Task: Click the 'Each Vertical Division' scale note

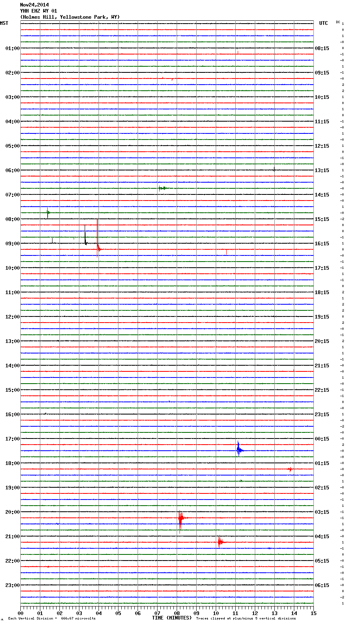Action: [x=52, y=618]
